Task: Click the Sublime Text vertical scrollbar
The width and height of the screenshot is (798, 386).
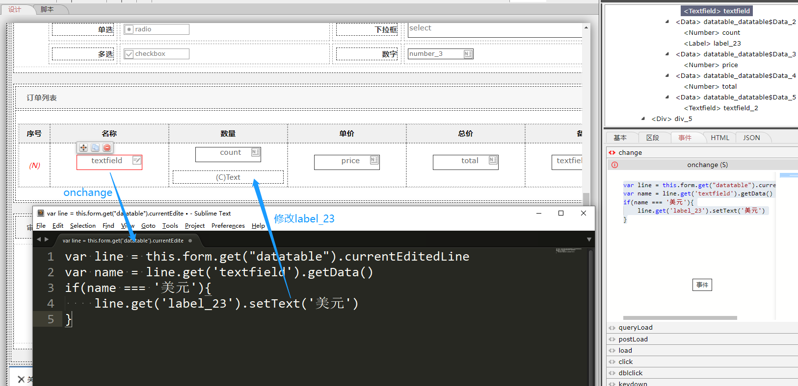Action: point(591,317)
